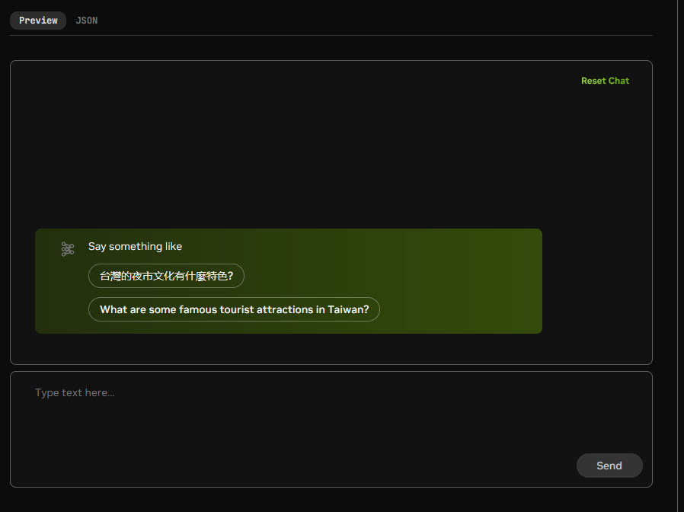Open the JSON tab
The image size is (684, 512).
click(87, 21)
